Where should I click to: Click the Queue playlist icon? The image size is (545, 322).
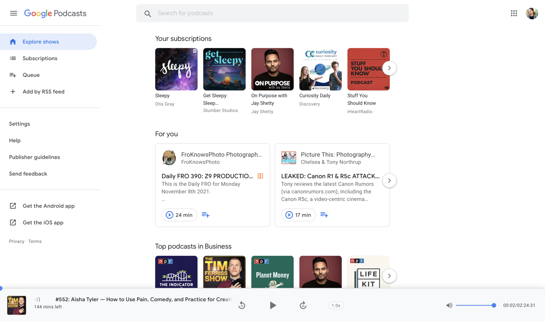(x=13, y=75)
